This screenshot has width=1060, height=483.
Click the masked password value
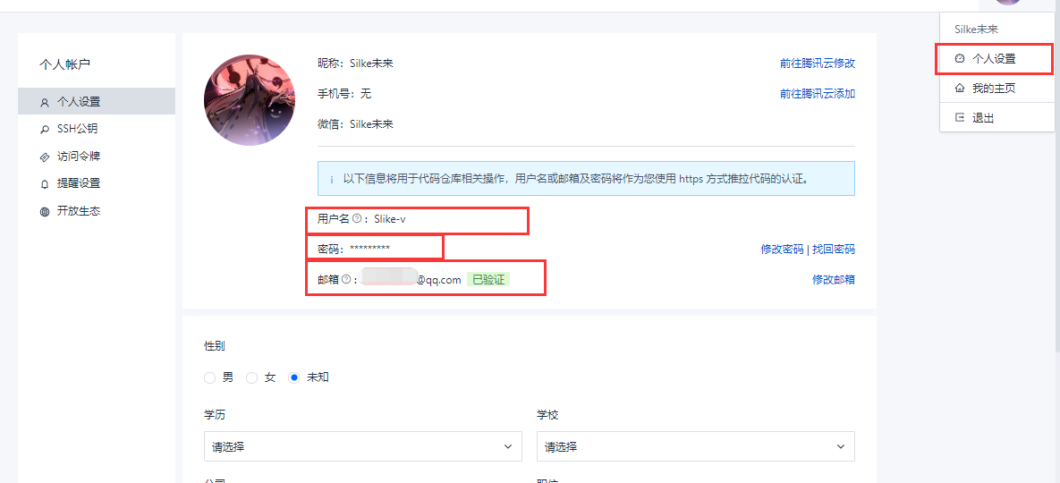[x=369, y=250]
